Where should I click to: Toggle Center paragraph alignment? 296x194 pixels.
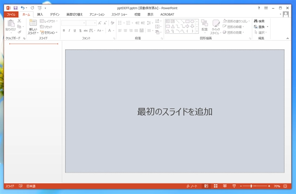point(125,31)
